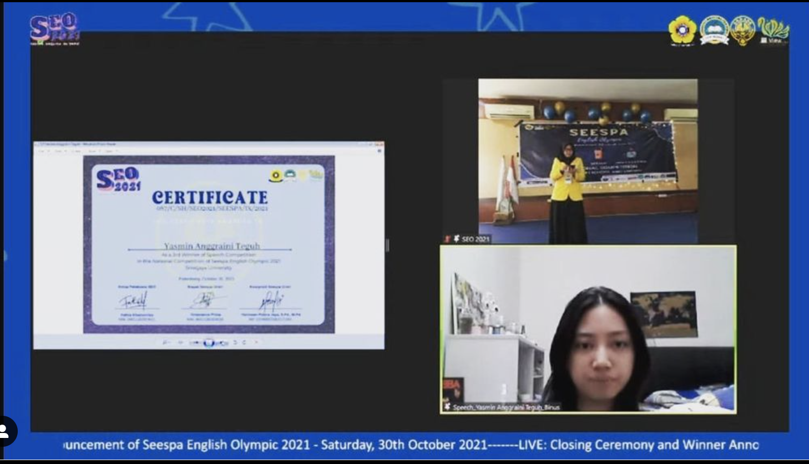Click the divider handle beside shared screen
809x464 pixels.
coord(387,245)
